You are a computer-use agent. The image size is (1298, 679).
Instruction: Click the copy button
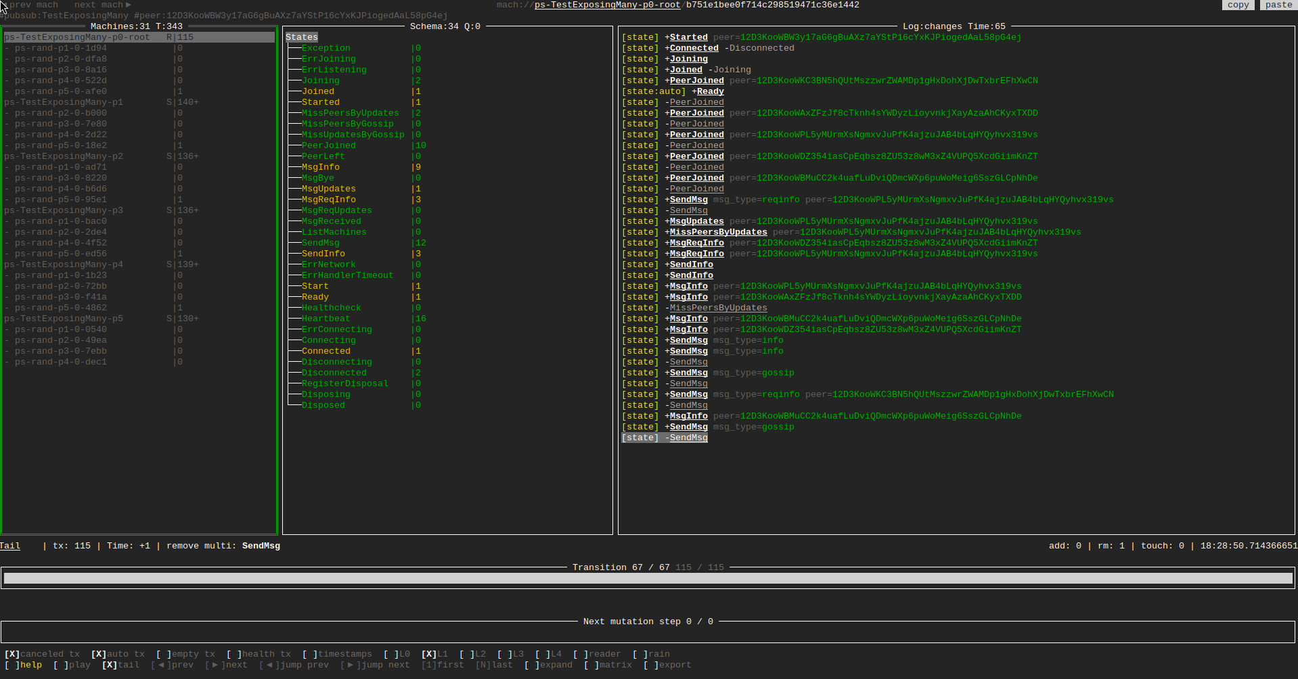1238,5
